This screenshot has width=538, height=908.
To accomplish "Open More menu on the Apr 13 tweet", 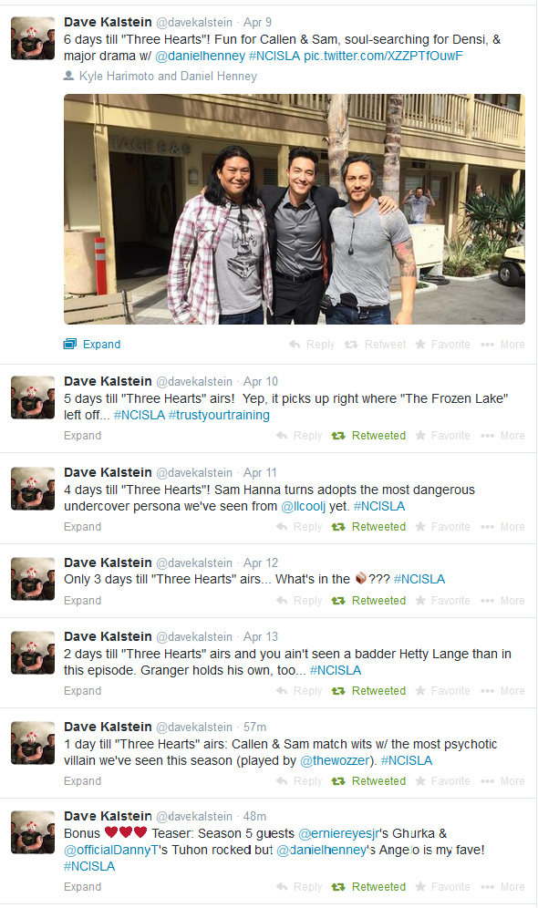I will (502, 691).
